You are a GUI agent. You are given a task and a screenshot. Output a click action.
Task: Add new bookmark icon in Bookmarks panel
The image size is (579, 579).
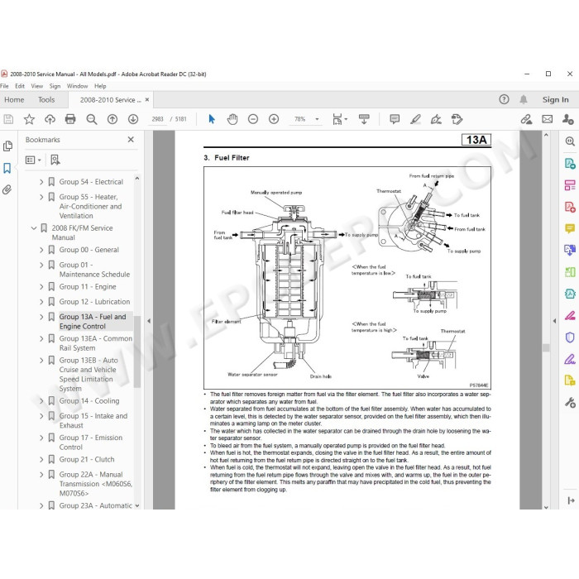tap(55, 160)
